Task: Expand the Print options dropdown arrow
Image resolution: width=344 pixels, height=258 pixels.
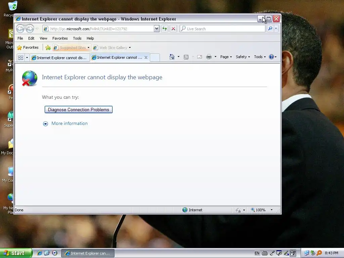Action: coord(215,57)
